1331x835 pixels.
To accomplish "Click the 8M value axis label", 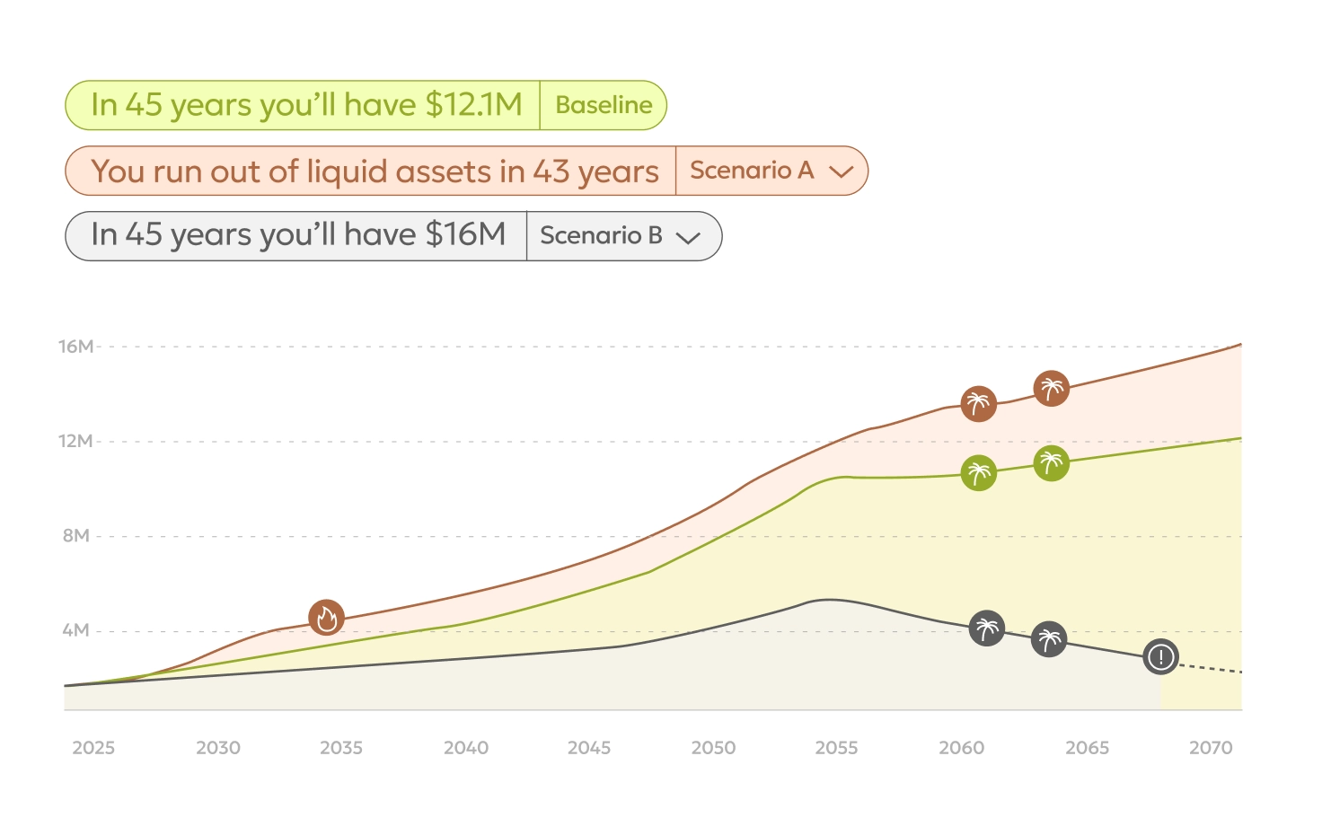I will pos(76,536).
